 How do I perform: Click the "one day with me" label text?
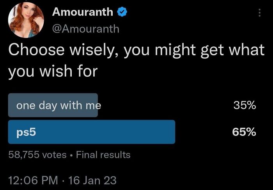[x=58, y=105]
